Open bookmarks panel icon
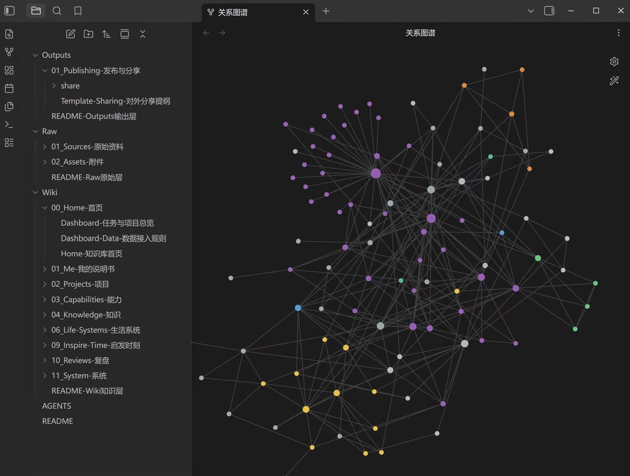 coord(78,11)
